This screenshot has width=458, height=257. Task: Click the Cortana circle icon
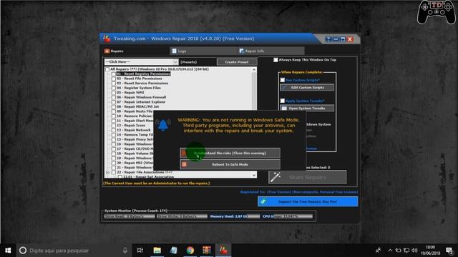click(23, 251)
